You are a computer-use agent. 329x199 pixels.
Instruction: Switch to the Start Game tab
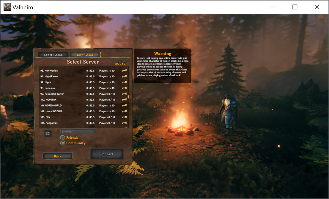[53, 55]
